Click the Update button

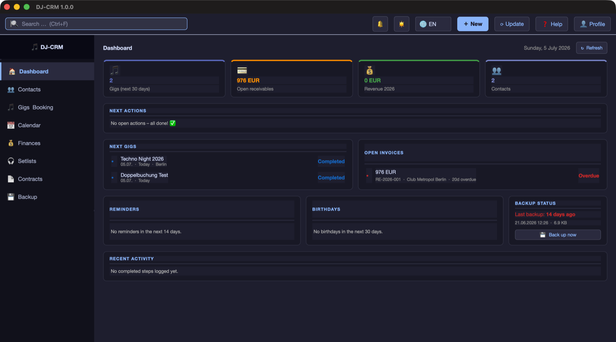[x=512, y=24]
